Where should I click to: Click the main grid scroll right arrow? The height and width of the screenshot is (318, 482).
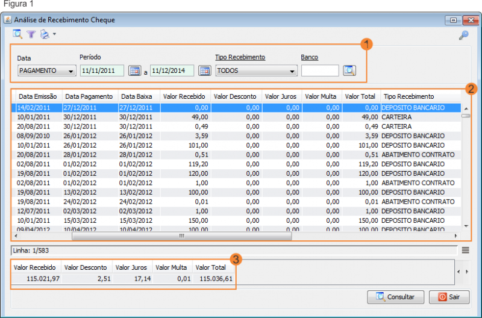pos(455,236)
